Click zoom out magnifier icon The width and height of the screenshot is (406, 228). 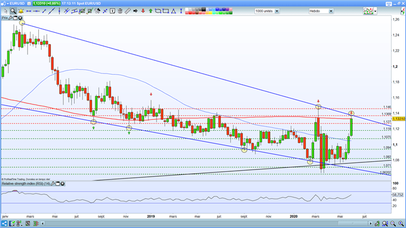click(393, 223)
